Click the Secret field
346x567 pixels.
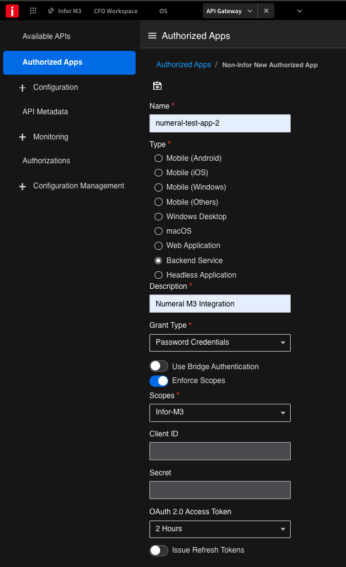(x=220, y=490)
